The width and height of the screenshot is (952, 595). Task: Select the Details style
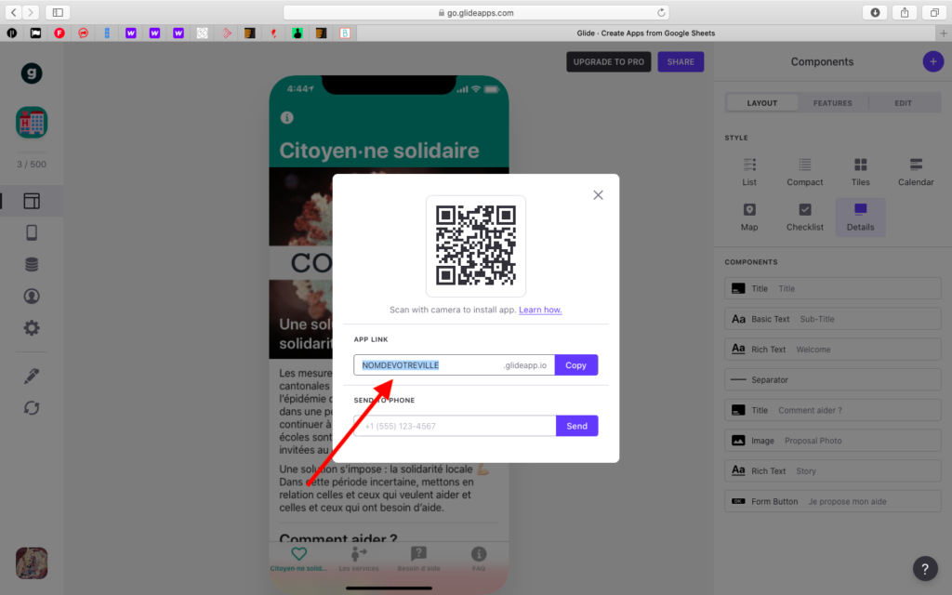[860, 217]
